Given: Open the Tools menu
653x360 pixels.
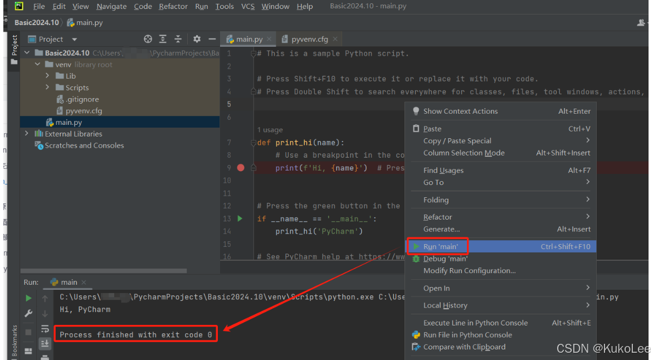Looking at the screenshot, I should pos(225,6).
